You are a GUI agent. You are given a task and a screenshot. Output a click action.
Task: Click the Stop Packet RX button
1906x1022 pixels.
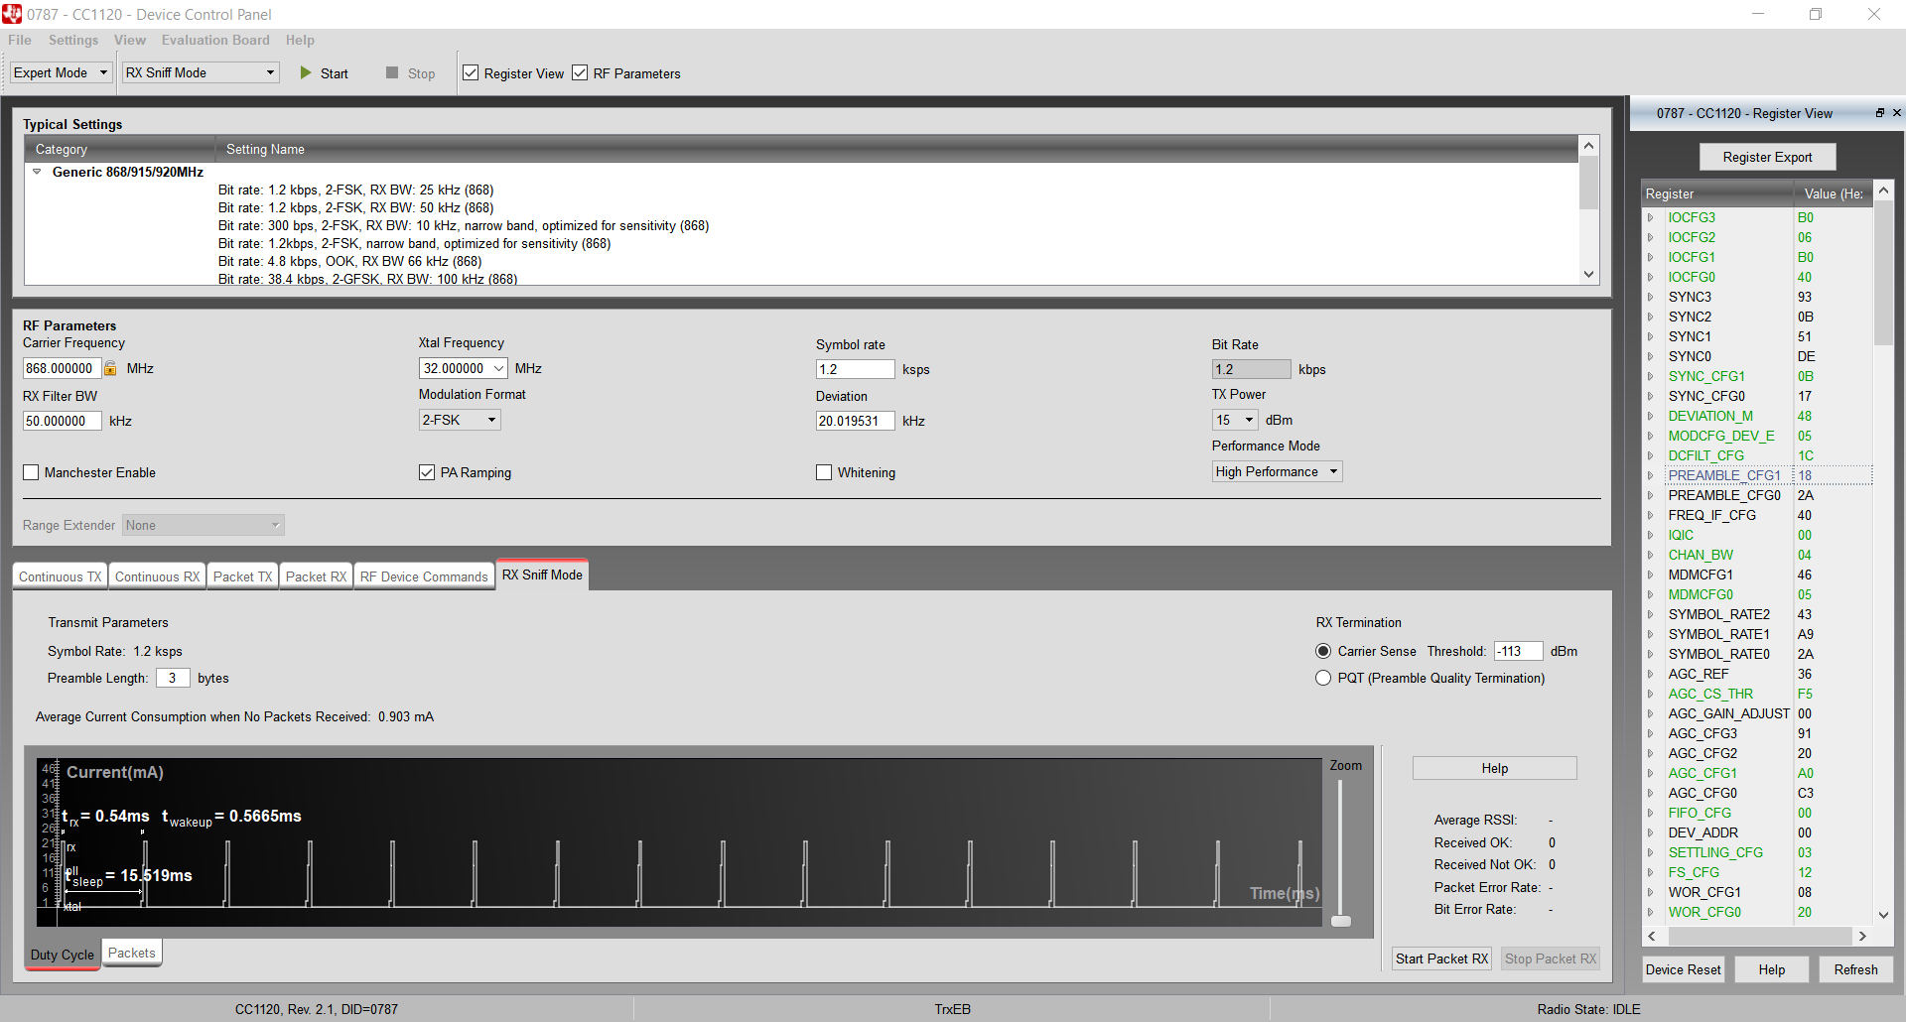1550,958
